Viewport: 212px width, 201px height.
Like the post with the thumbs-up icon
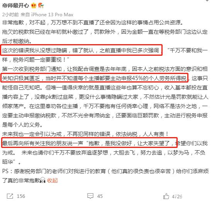point(166,196)
